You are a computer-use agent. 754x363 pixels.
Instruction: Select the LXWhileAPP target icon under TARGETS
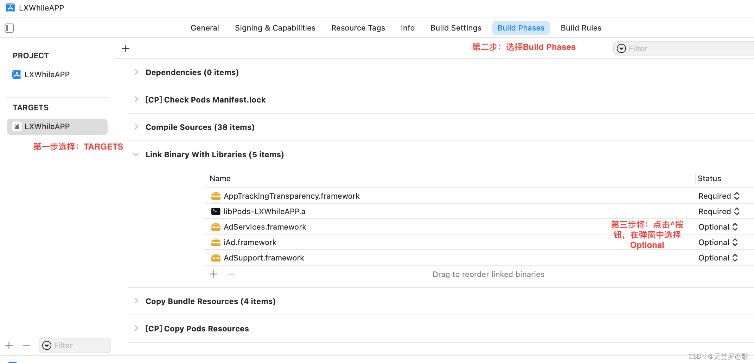click(x=17, y=126)
